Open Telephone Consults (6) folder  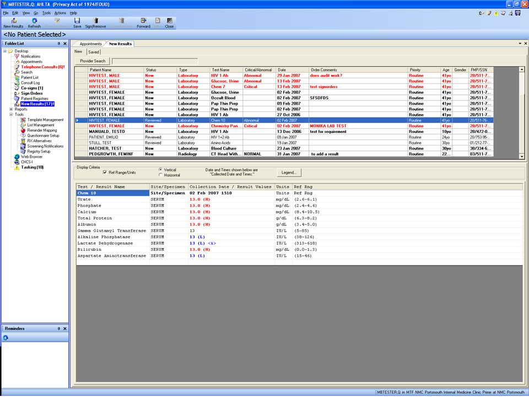coord(42,67)
